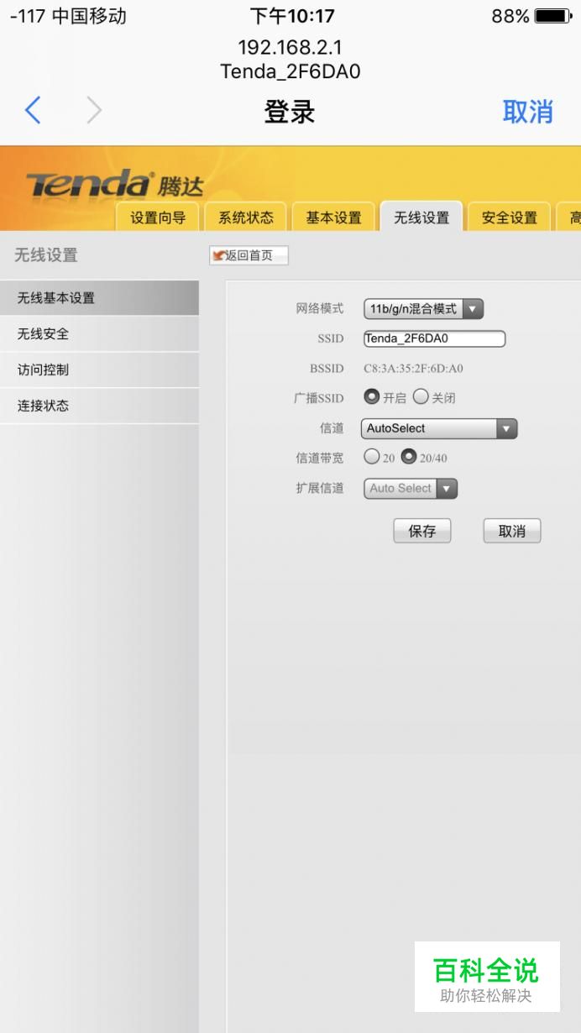Click the 取消 button in the form
This screenshot has width=581, height=1033.
[512, 531]
